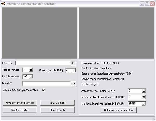Click Determine camera constant button

click(119, 110)
